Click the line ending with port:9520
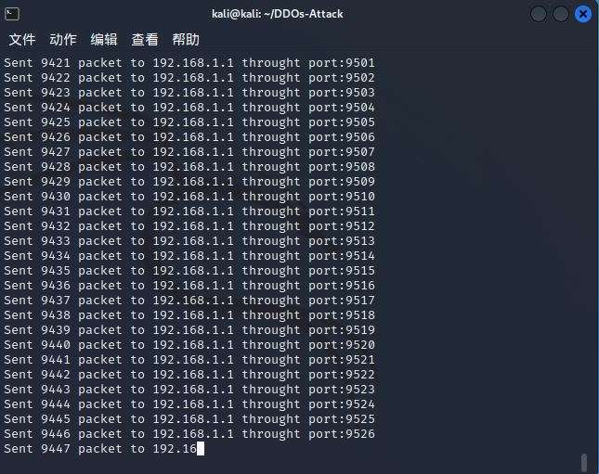The width and height of the screenshot is (599, 474). 189,345
